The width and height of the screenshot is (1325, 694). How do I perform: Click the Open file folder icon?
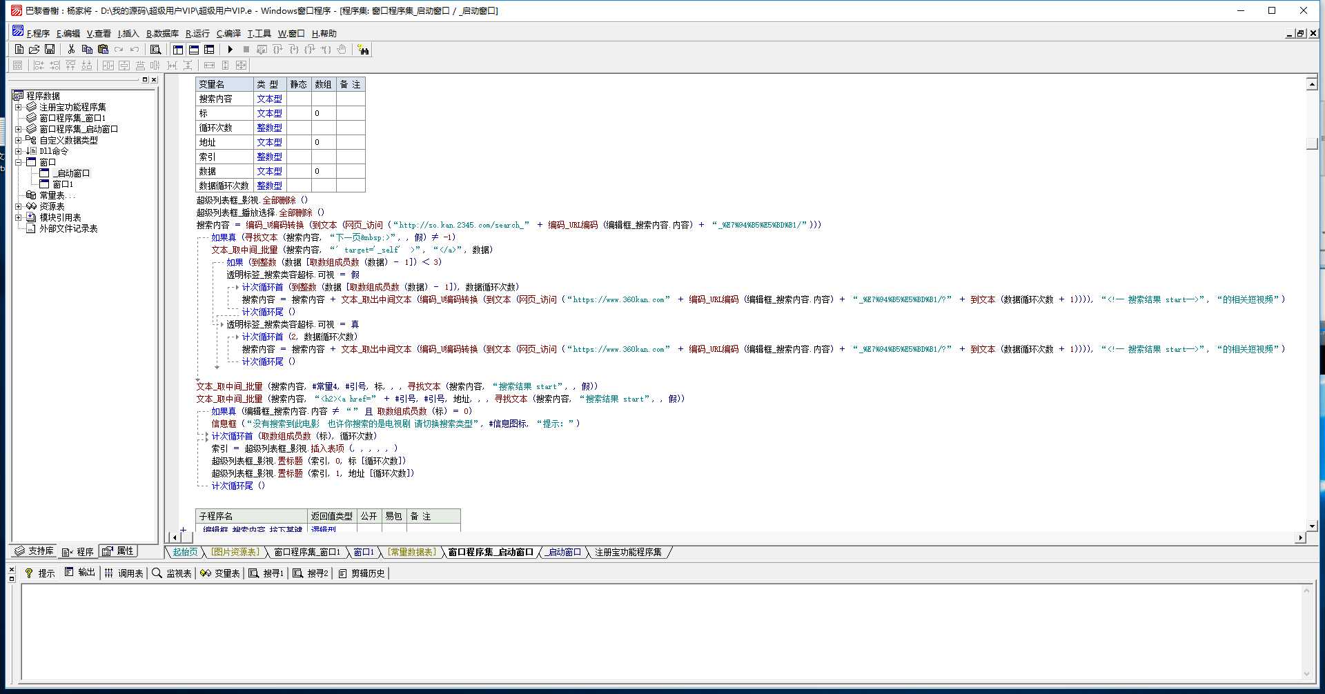34,49
